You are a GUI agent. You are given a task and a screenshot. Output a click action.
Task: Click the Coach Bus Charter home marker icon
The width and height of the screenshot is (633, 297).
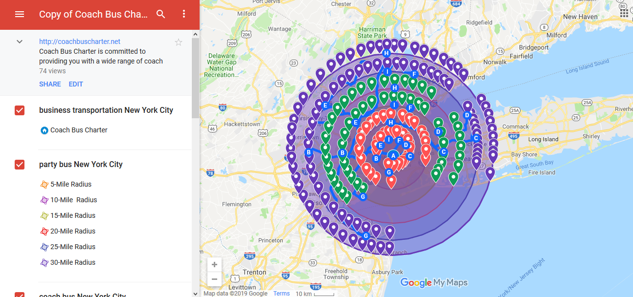pos(44,130)
